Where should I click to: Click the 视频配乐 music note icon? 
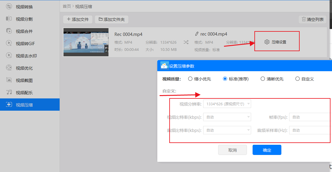(x=9, y=92)
